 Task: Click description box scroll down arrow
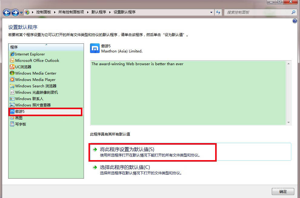click(x=288, y=122)
